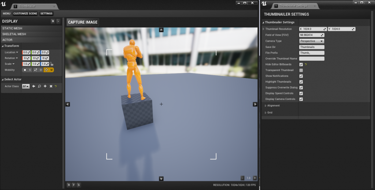The height and width of the screenshot is (190, 375).
Task: Open the Settings menu in the toolbar
Action: 47,14
